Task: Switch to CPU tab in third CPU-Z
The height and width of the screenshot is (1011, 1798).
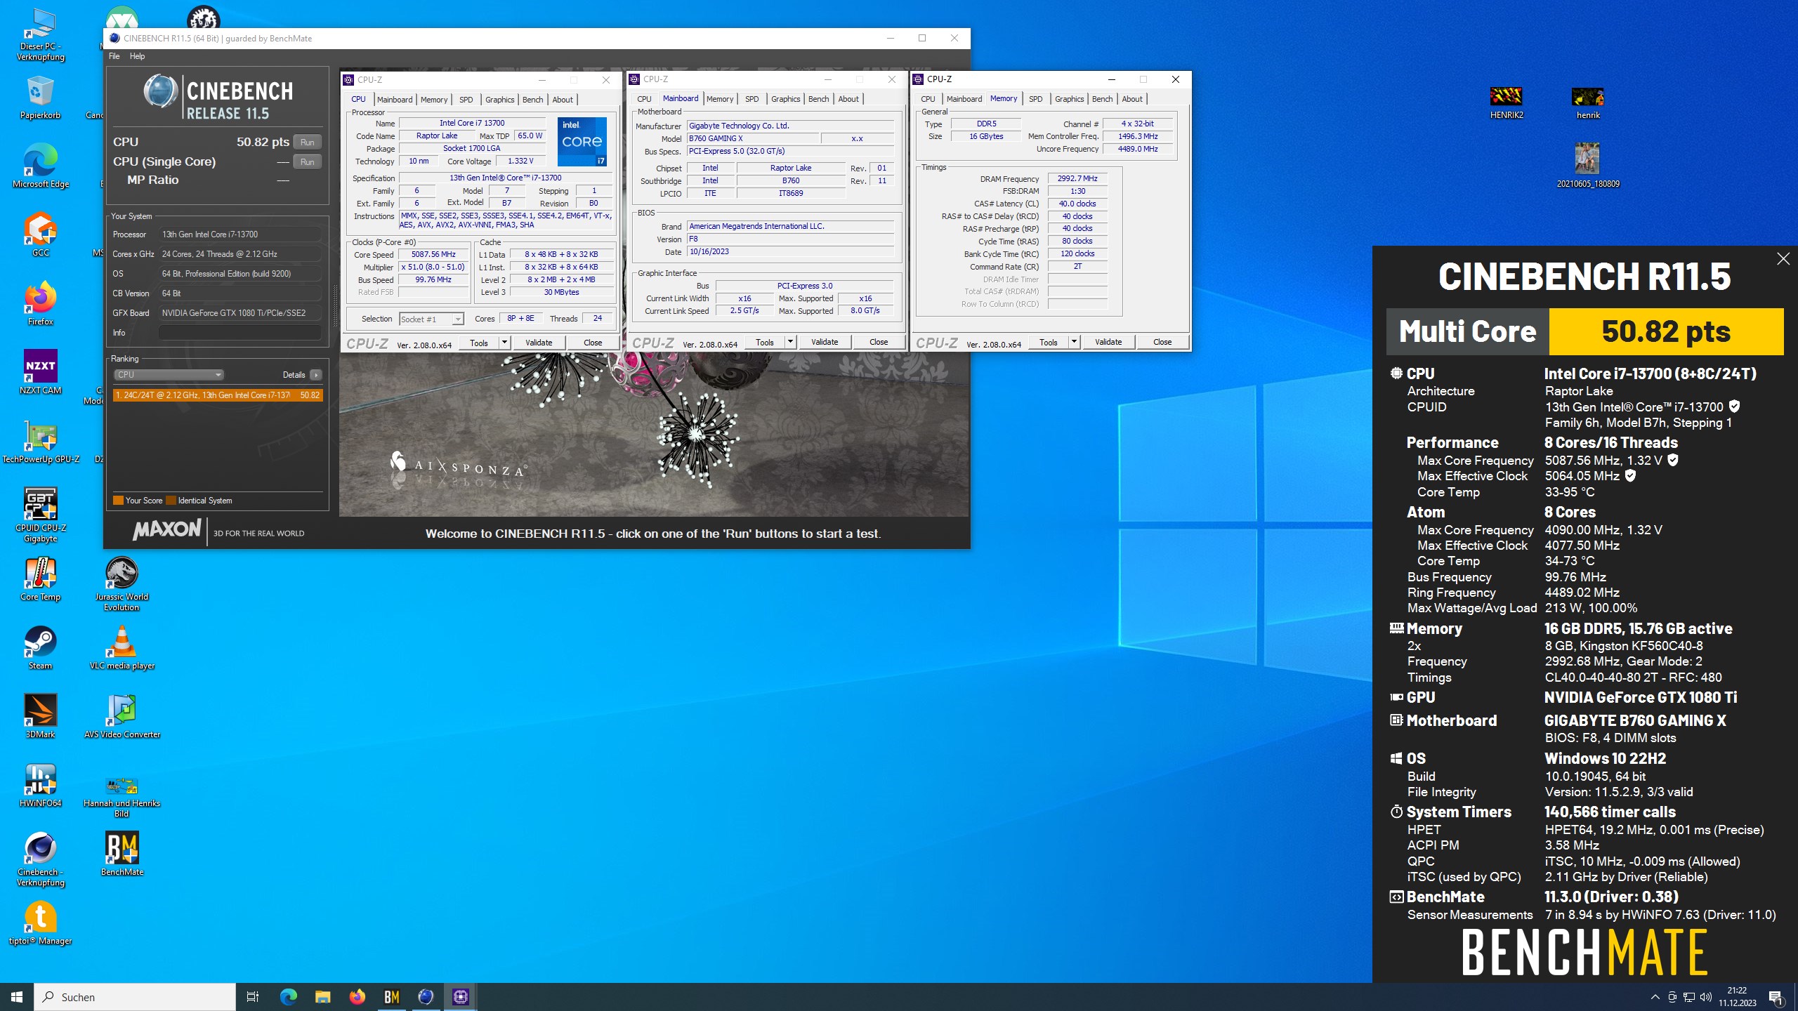Action: (x=928, y=99)
